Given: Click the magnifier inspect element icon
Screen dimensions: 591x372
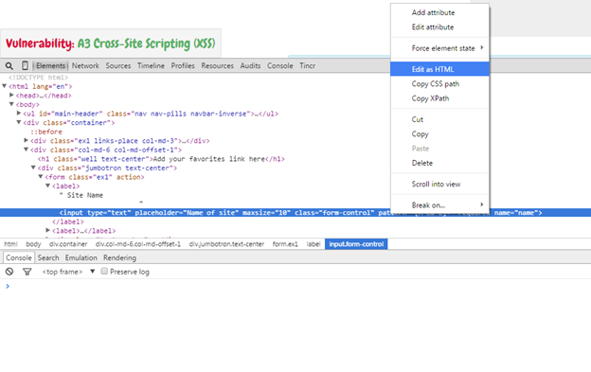Looking at the screenshot, I should coord(9,66).
